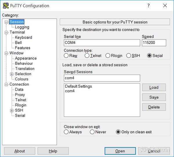The image size is (174, 157).
Task: Click the Serial line input field
Action: pos(102,43)
